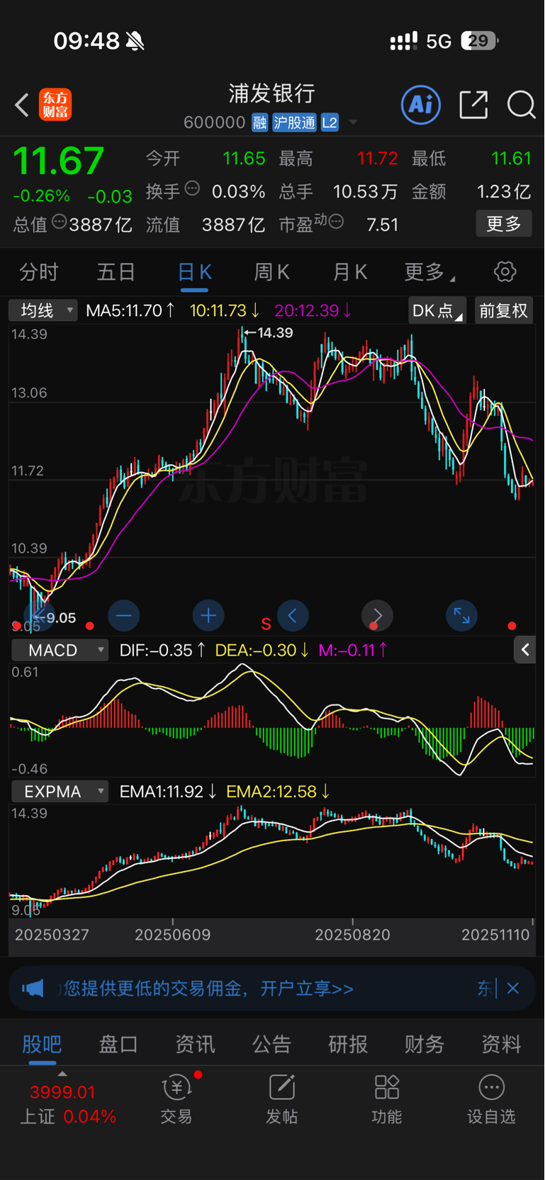
Task: Tap the share export icon
Action: [473, 105]
